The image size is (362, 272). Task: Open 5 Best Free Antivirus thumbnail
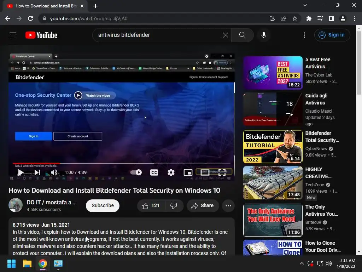[273, 73]
